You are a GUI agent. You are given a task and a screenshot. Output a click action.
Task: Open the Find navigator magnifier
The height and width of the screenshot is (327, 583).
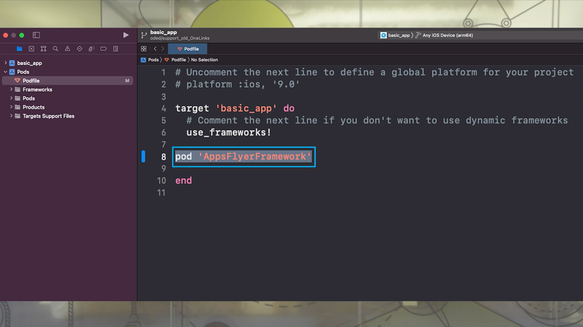click(56, 49)
